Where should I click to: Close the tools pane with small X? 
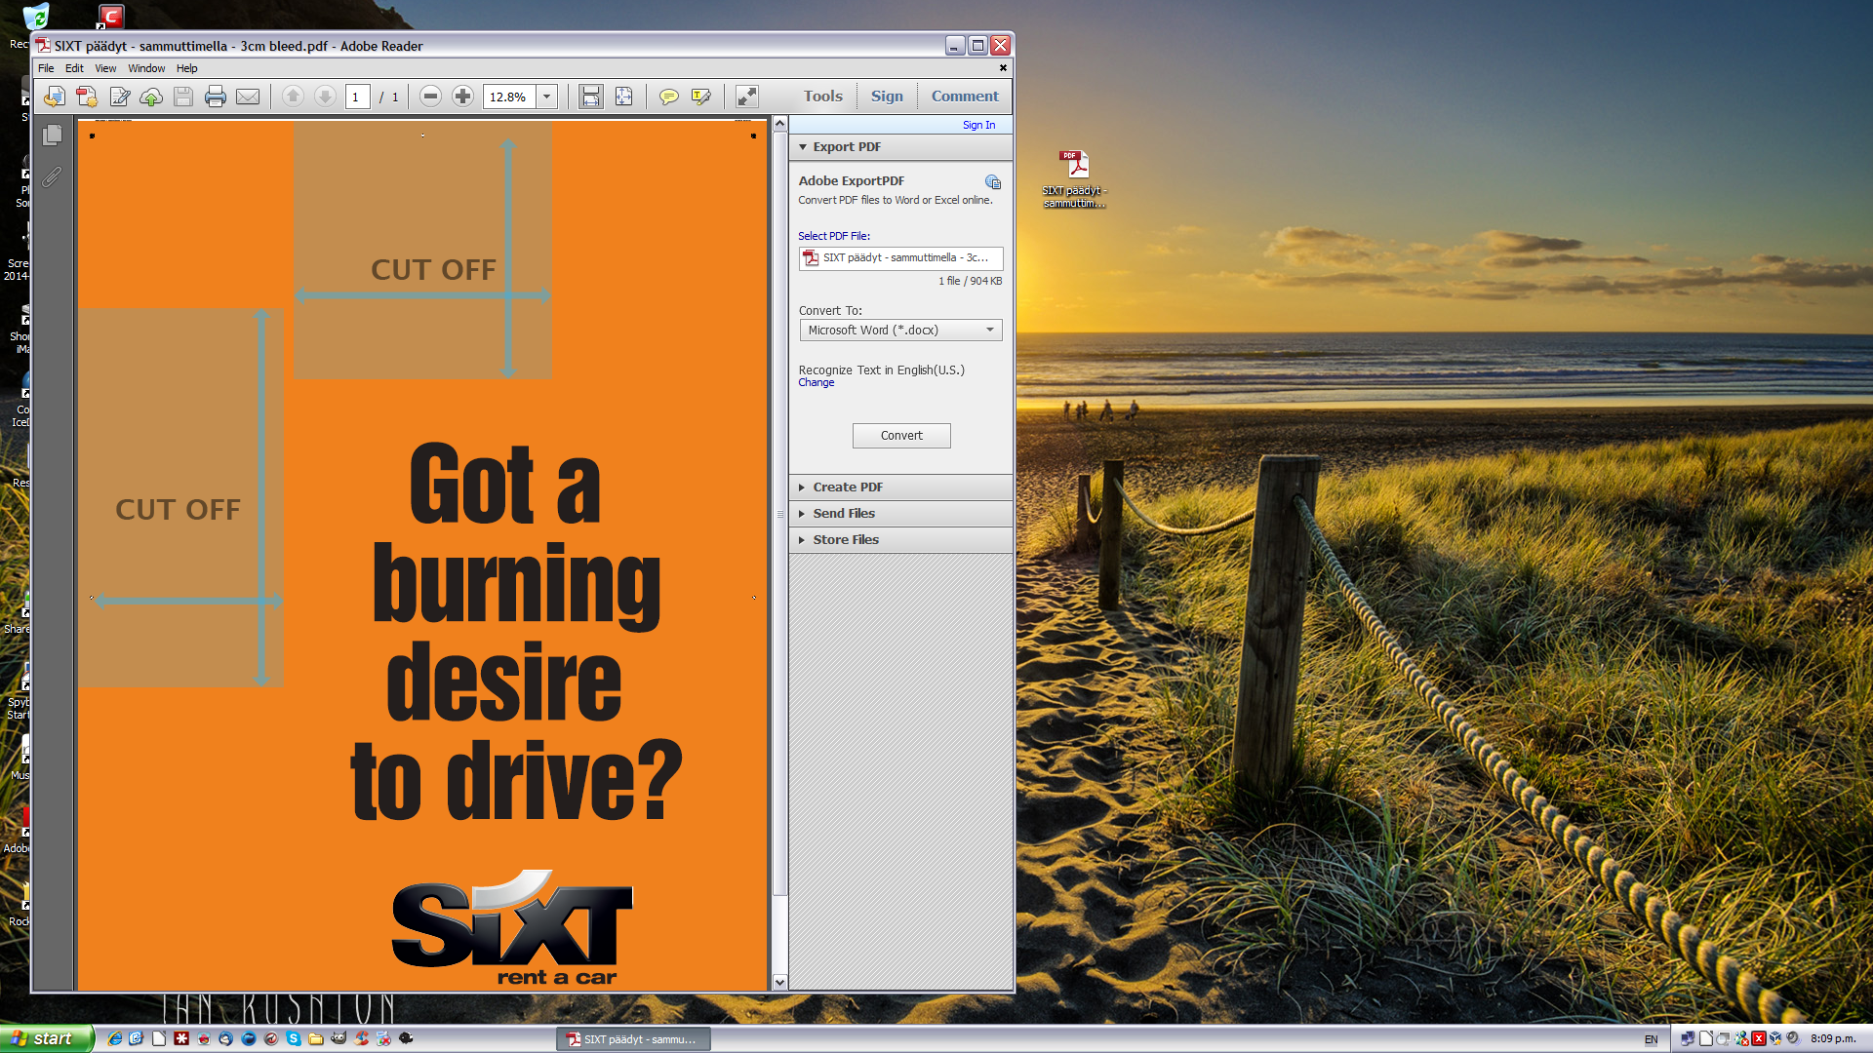pos(1003,68)
